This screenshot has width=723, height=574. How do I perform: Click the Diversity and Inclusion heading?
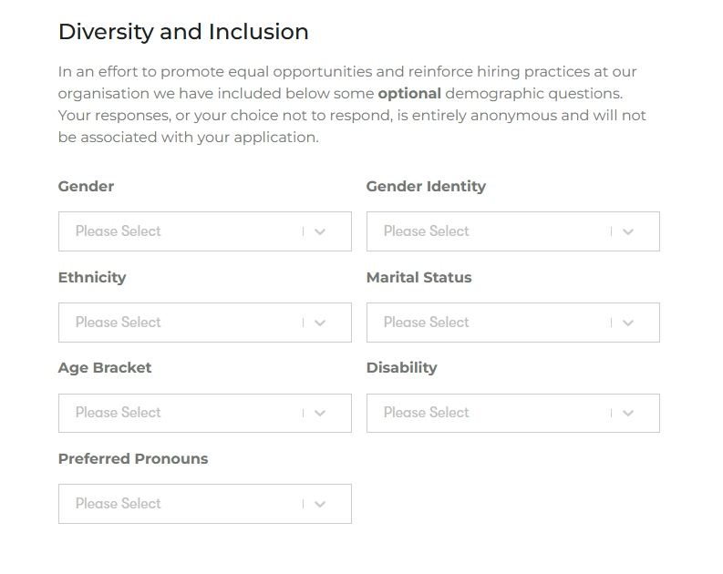[183, 32]
